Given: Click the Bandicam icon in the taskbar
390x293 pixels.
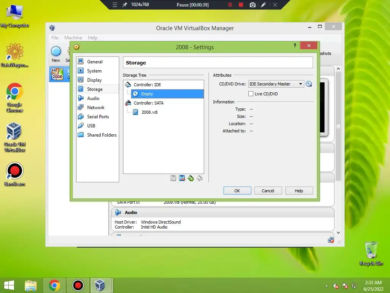Looking at the screenshot, I should (78, 285).
